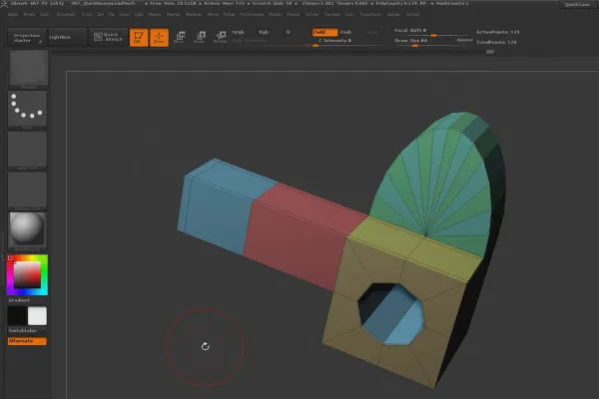Screen dimensions: 599x399
Task: Enable Zsub sculpting mode
Action: click(345, 32)
